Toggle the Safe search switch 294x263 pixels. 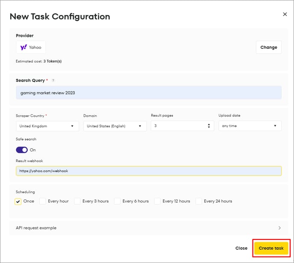[22, 150]
